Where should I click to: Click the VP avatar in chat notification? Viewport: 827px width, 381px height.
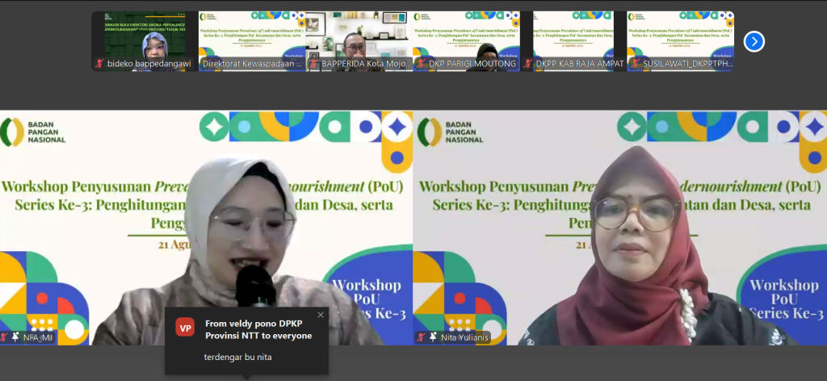pos(185,329)
